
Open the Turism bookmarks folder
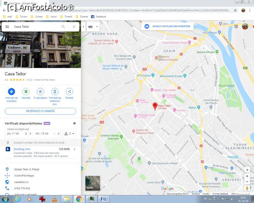click(21, 16)
